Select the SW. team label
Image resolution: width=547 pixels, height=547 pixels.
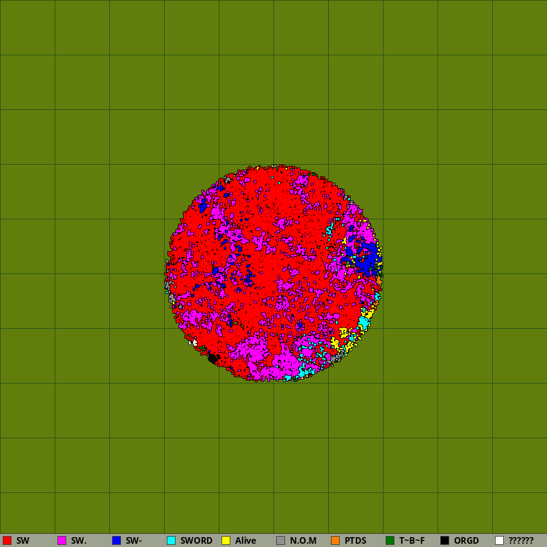point(79,540)
